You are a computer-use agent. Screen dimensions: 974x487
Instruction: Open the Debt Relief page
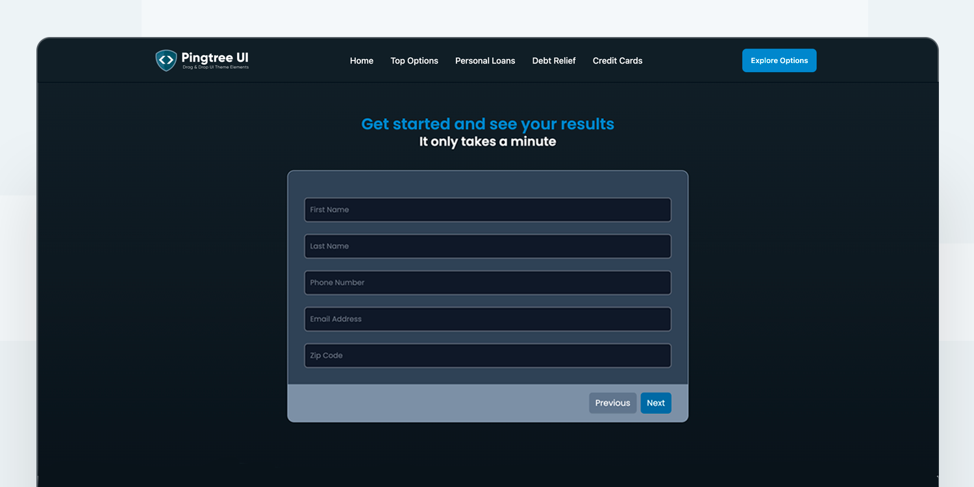(554, 60)
